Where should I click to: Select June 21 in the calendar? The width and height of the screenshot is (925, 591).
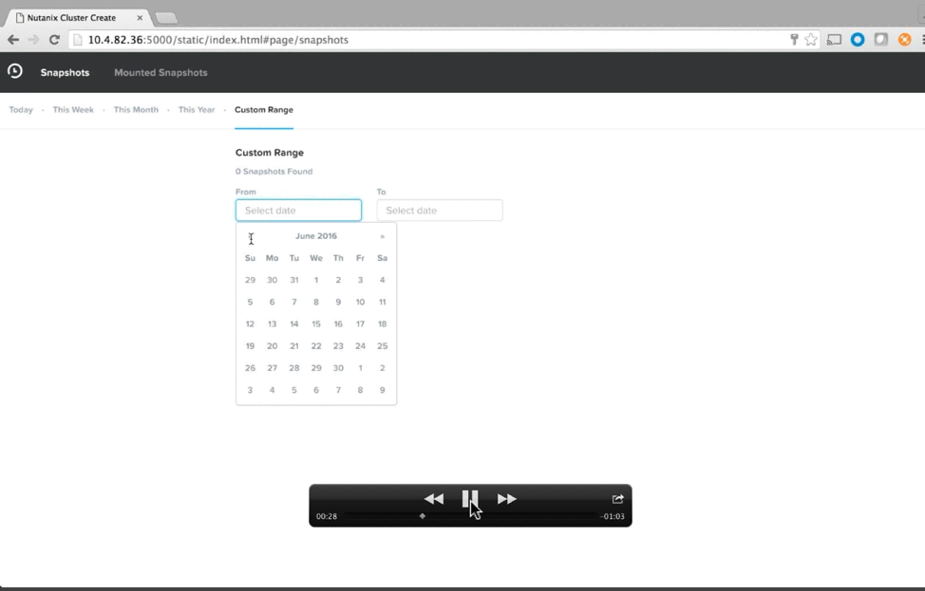pos(293,346)
